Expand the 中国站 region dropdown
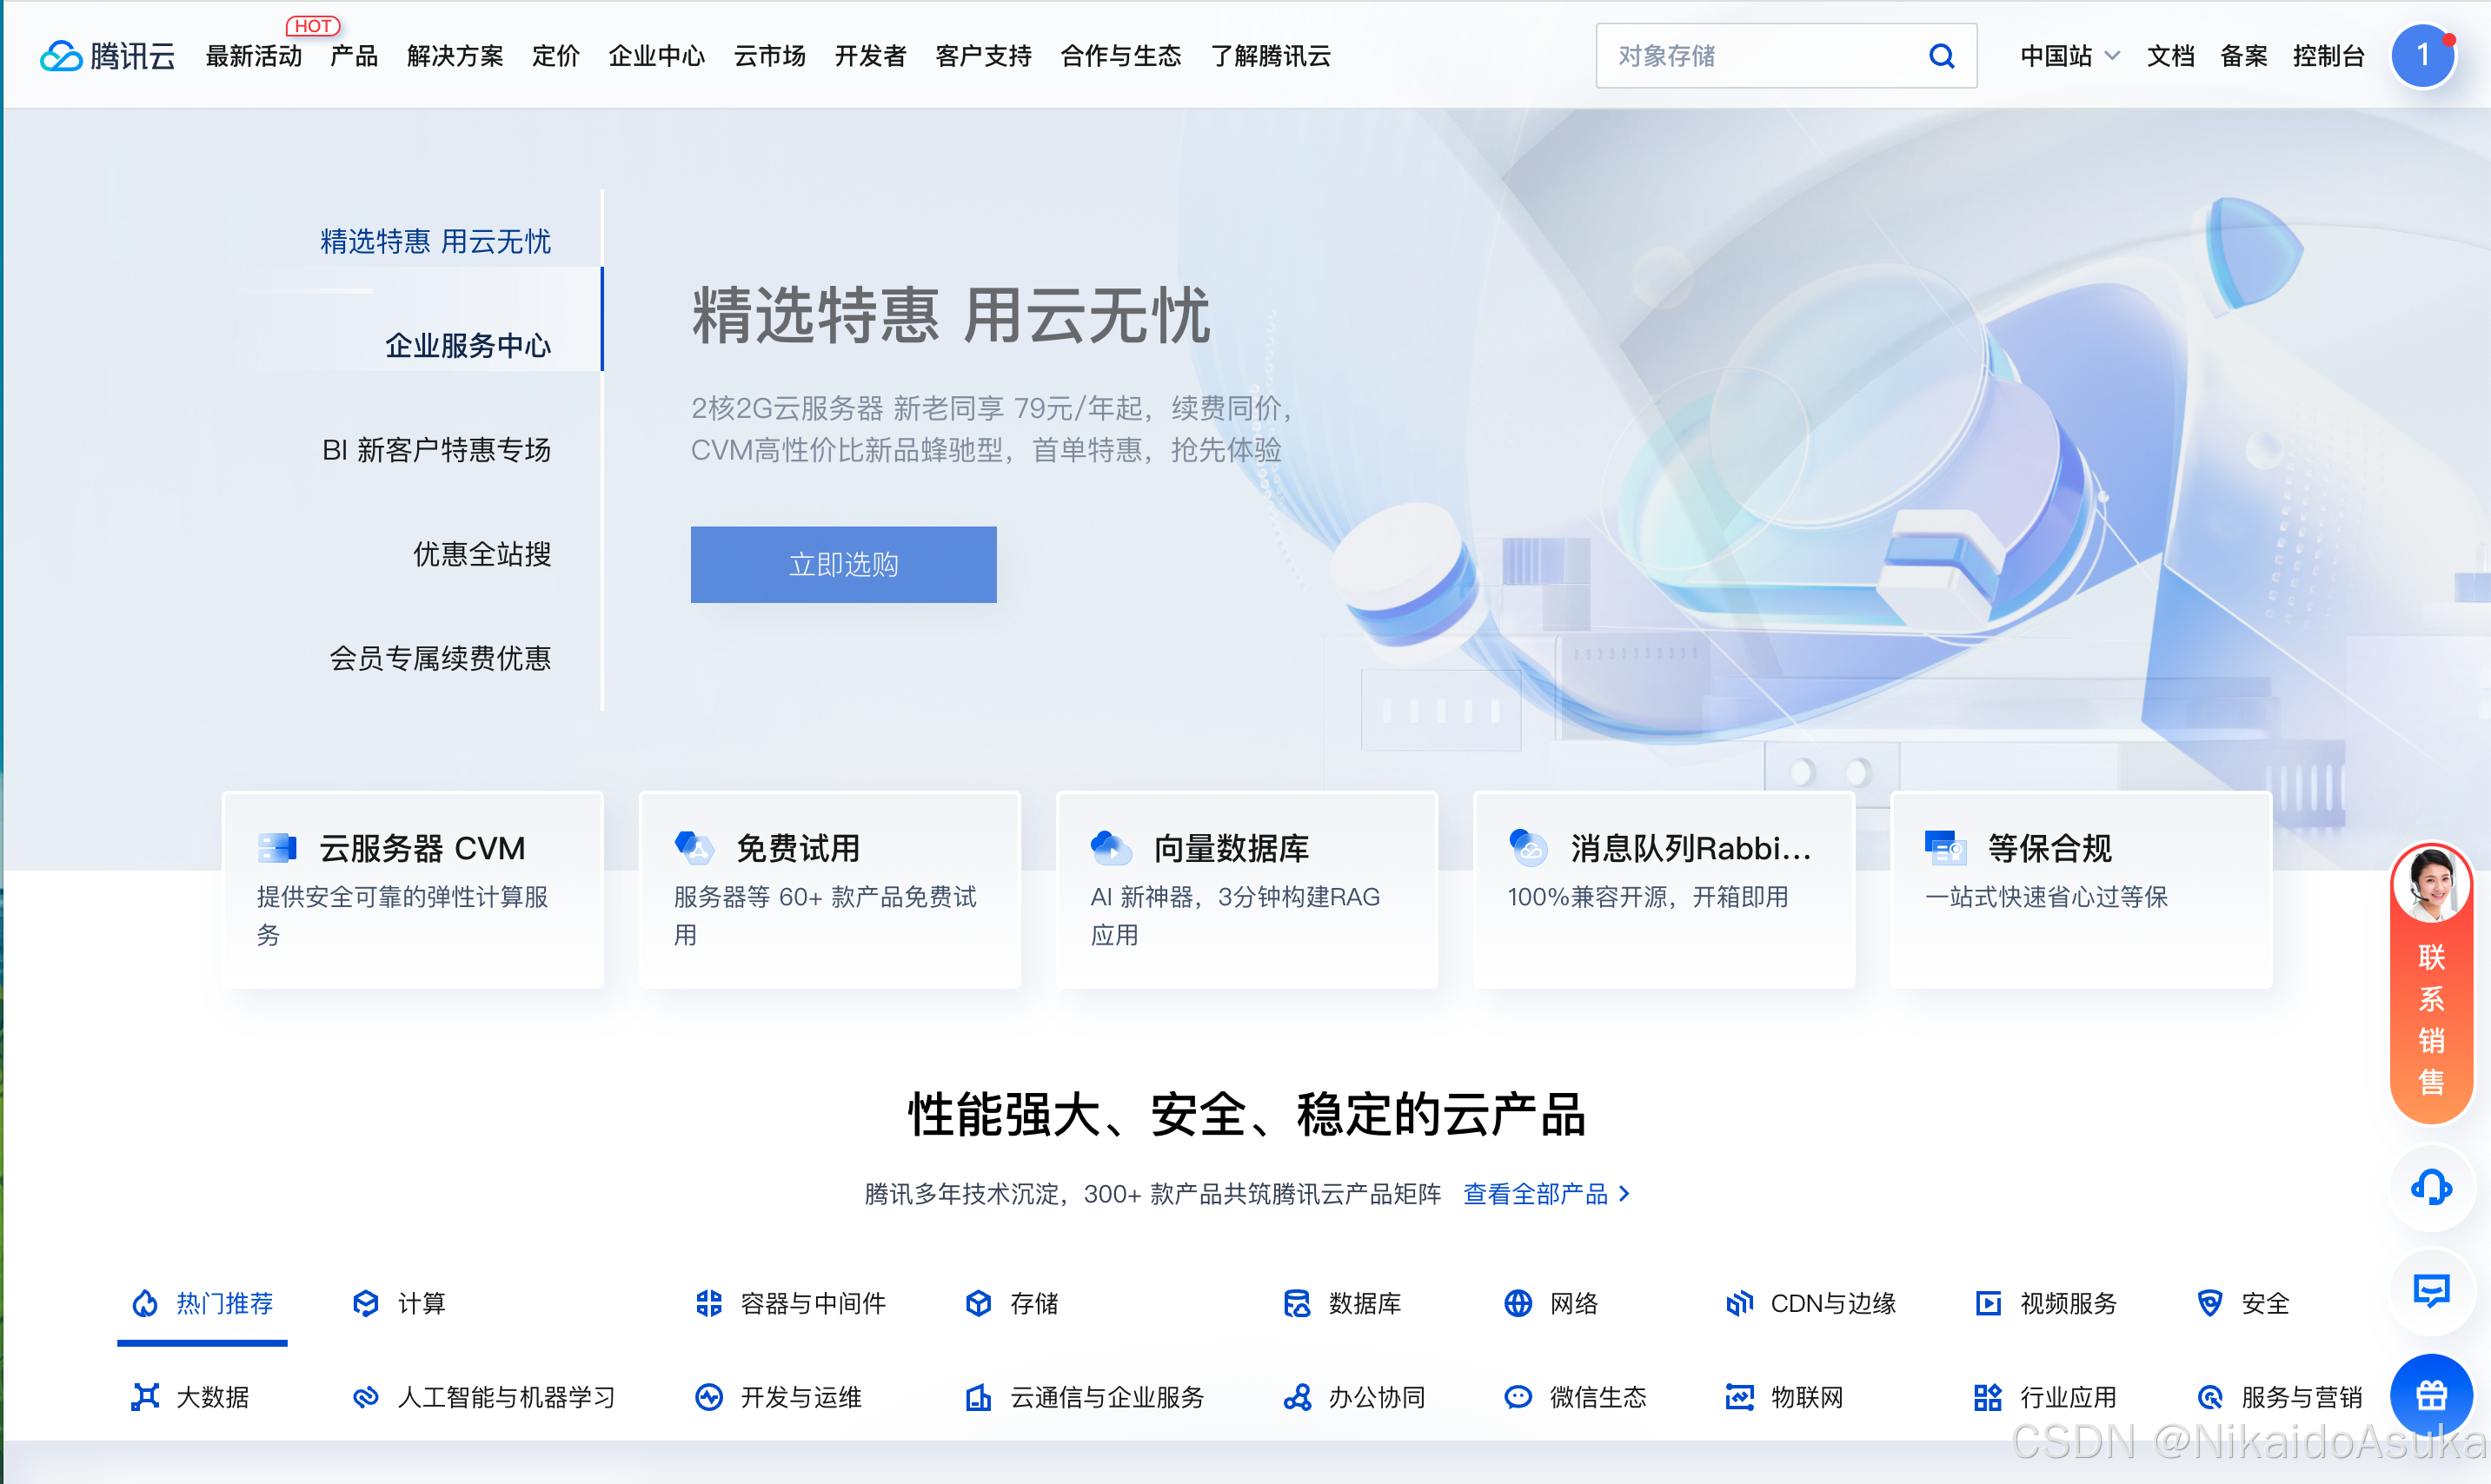 (x=2069, y=56)
